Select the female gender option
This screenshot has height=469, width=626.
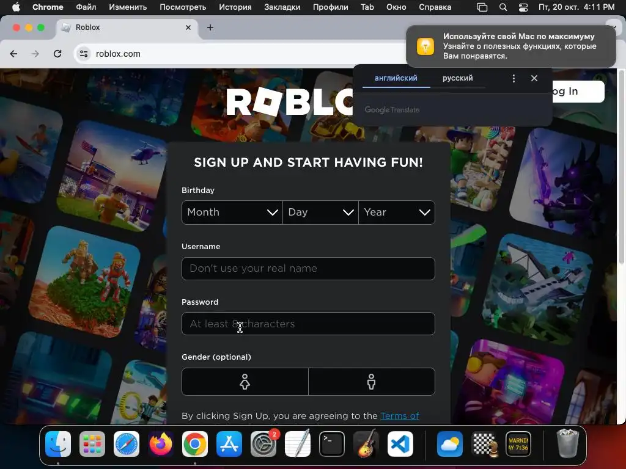(x=245, y=382)
